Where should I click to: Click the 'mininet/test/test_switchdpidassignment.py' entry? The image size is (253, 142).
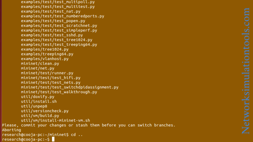point(70,87)
